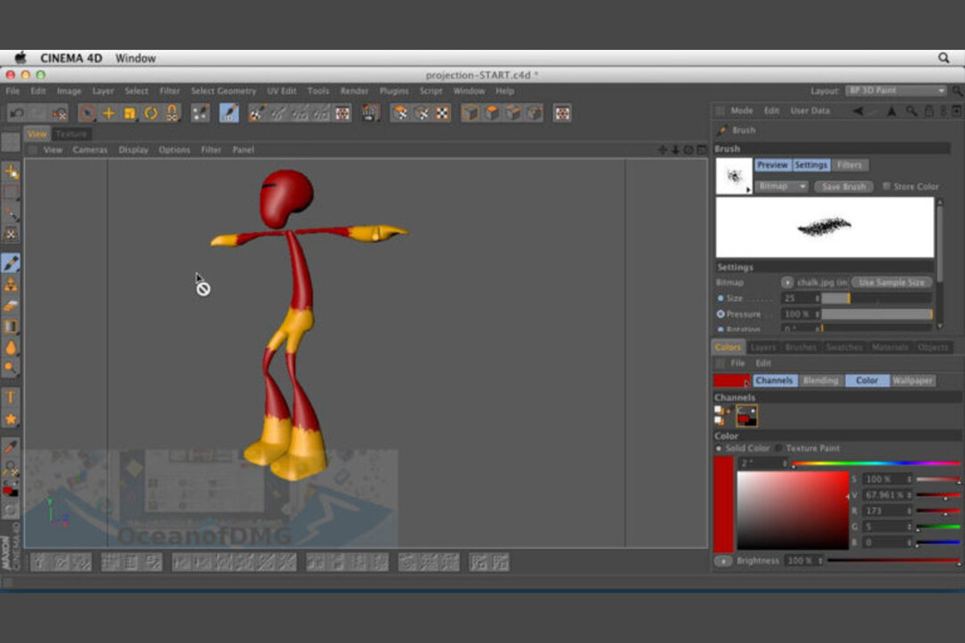Click the round arrow button beside chalk.jpg

click(787, 283)
